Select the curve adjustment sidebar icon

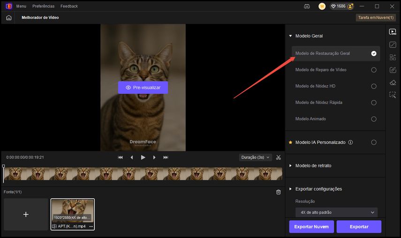coord(393,45)
